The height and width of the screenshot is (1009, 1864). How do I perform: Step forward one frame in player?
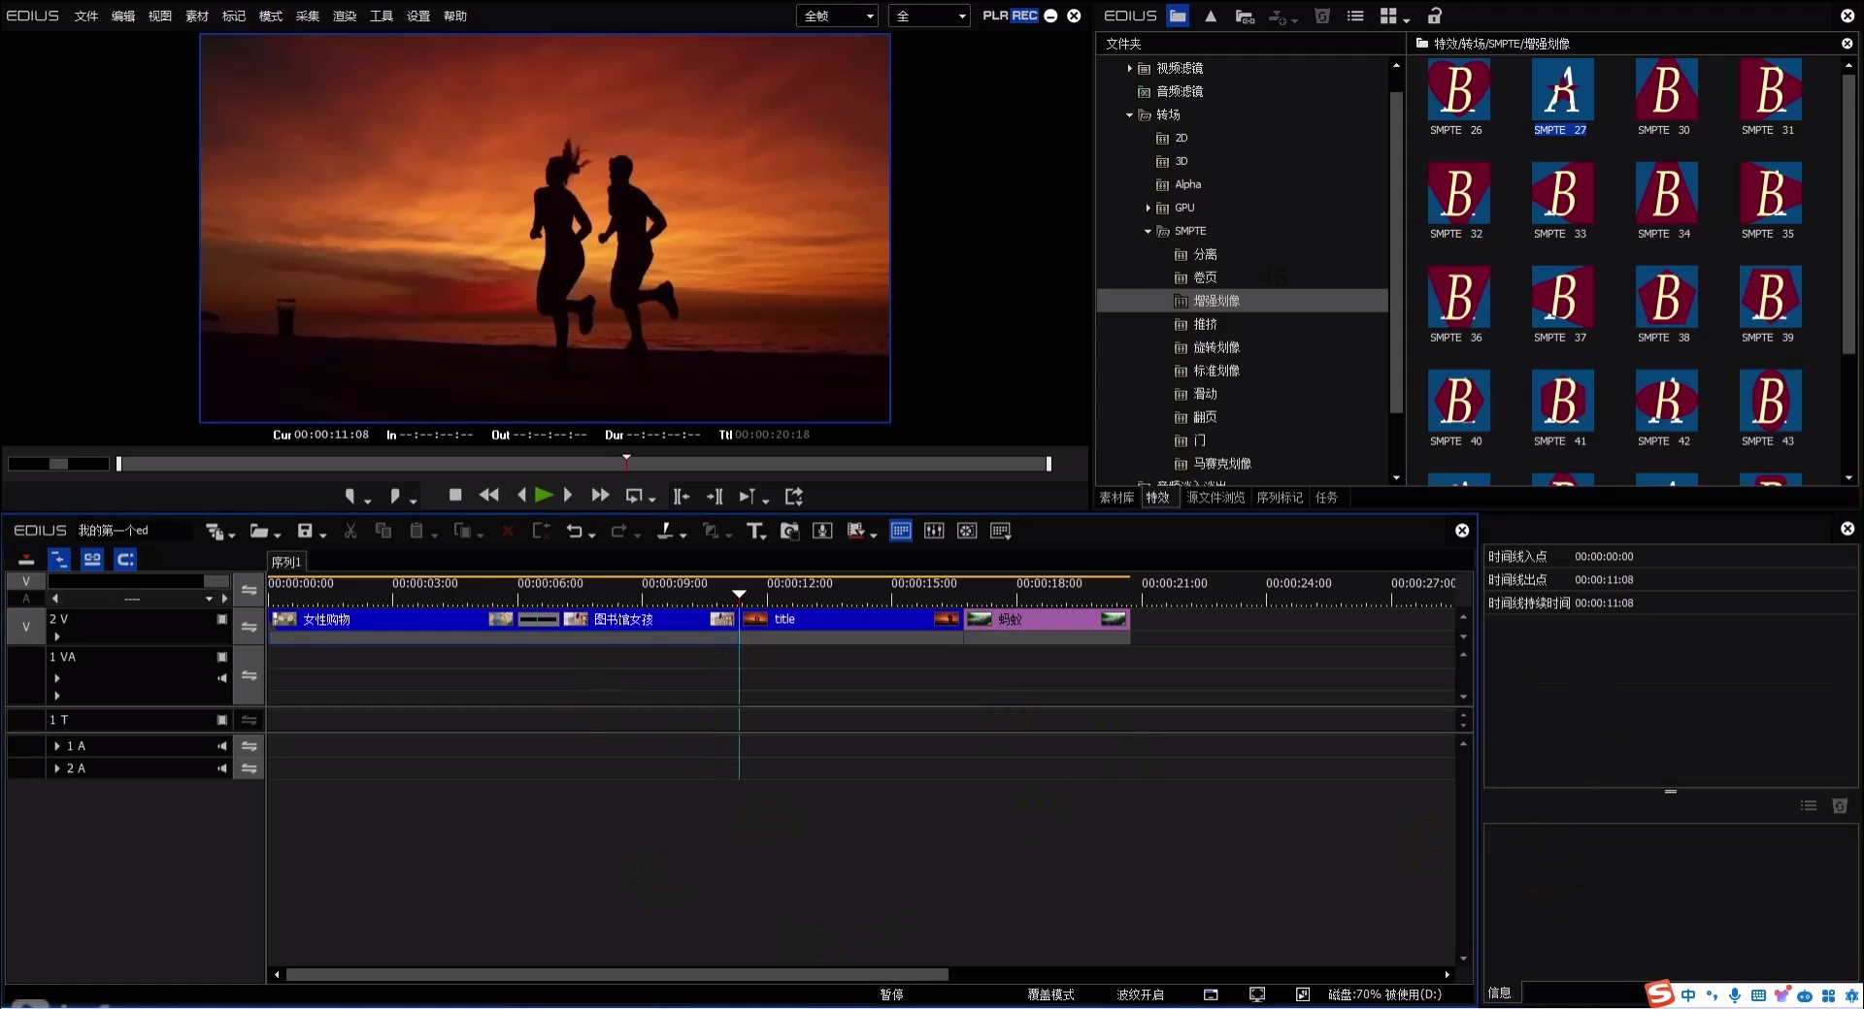(x=568, y=495)
